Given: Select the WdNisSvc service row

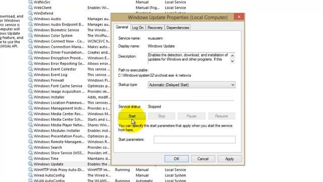Looking at the screenshot, I should click(x=107, y=2).
